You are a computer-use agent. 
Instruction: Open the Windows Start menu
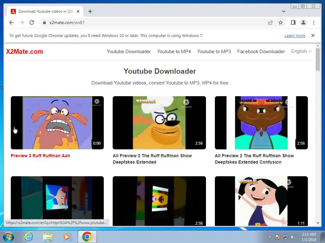pyautogui.click(x=9, y=237)
